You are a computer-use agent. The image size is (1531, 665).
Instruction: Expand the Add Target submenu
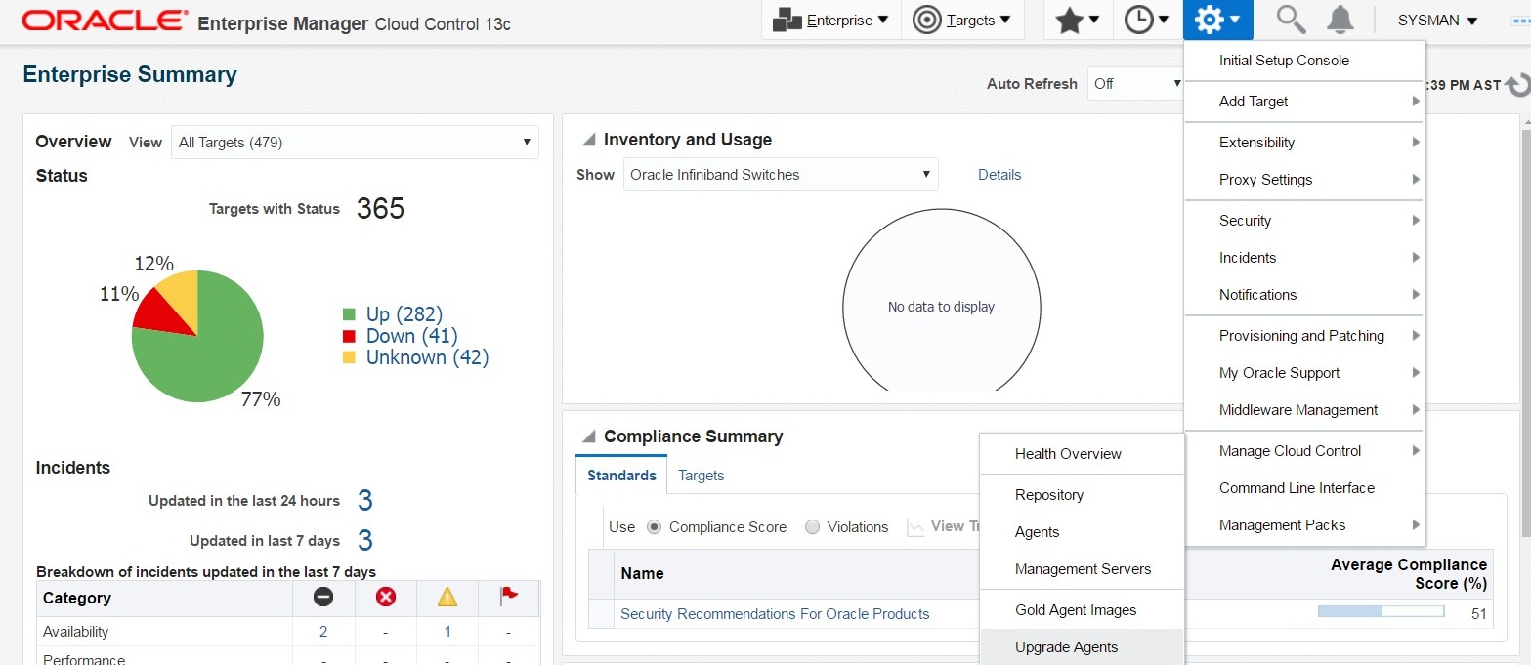[1304, 102]
